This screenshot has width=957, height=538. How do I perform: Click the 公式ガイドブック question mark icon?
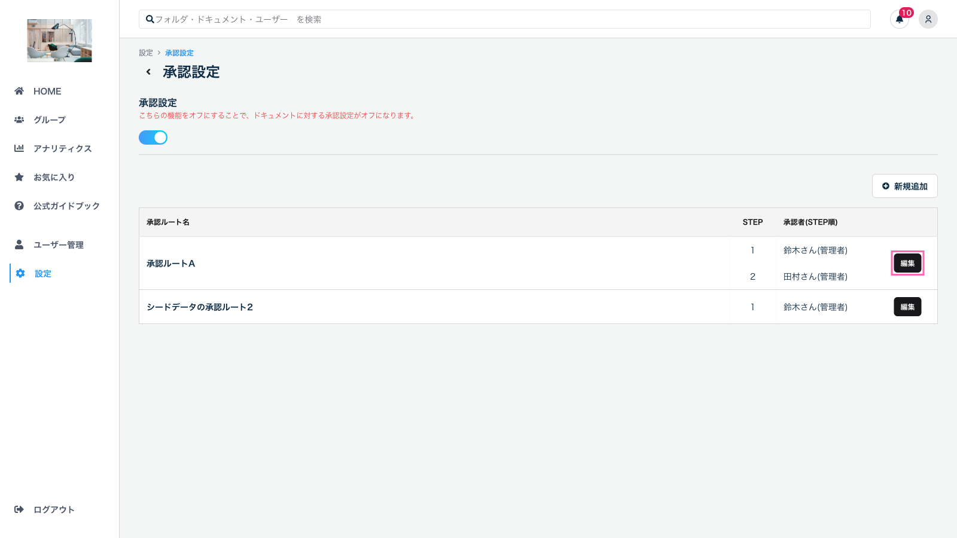tap(19, 206)
